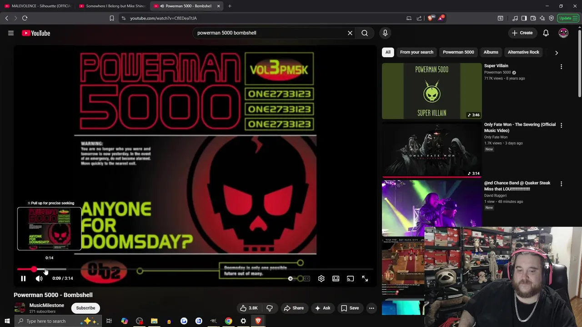
Task: Toggle closed captions in video player
Action: point(306,278)
